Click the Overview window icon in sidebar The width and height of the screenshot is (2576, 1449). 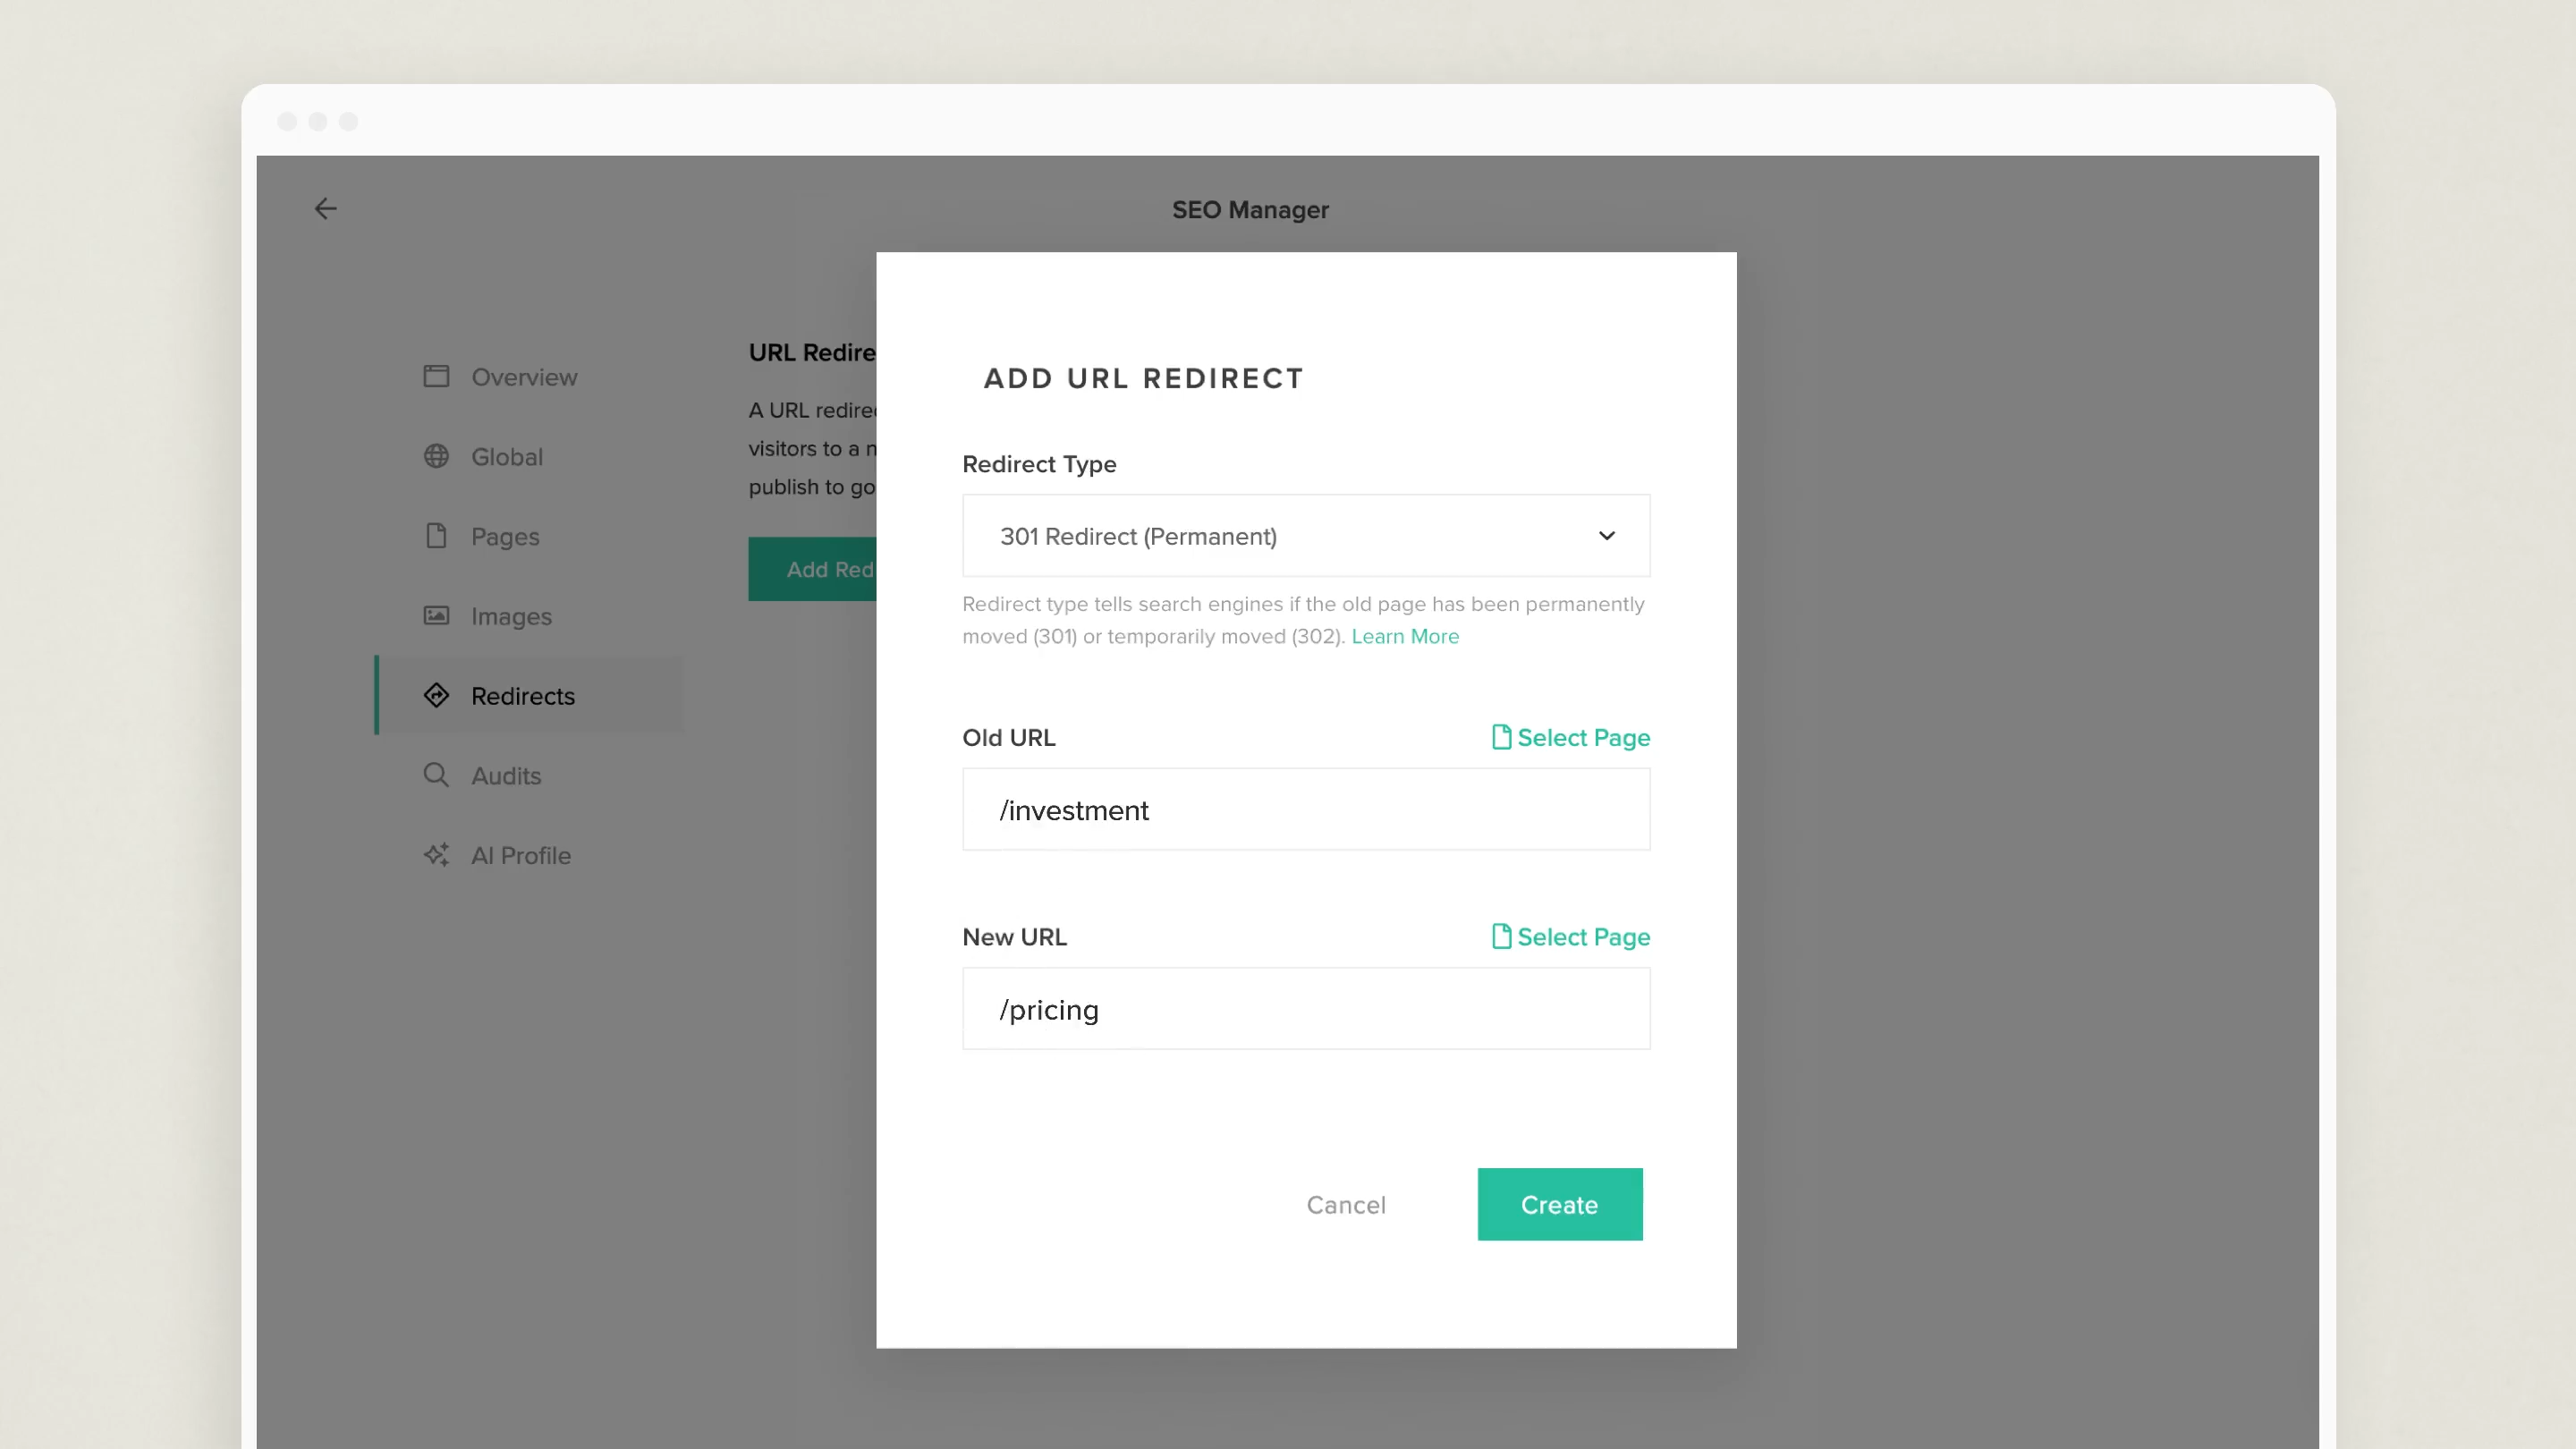tap(436, 376)
